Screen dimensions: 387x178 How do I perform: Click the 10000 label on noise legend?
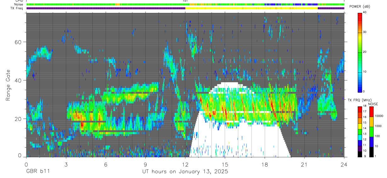click(379, 116)
